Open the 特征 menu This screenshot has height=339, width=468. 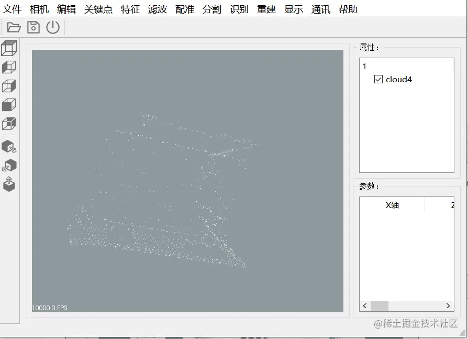pyautogui.click(x=130, y=9)
